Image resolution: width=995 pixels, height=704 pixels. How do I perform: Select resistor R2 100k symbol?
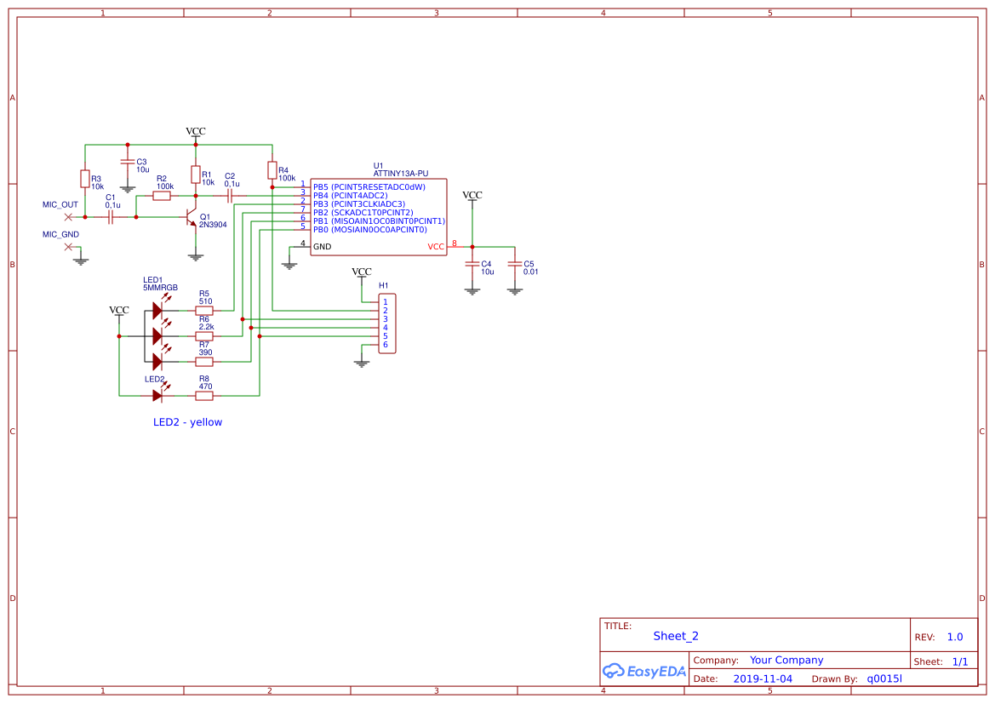[162, 196]
